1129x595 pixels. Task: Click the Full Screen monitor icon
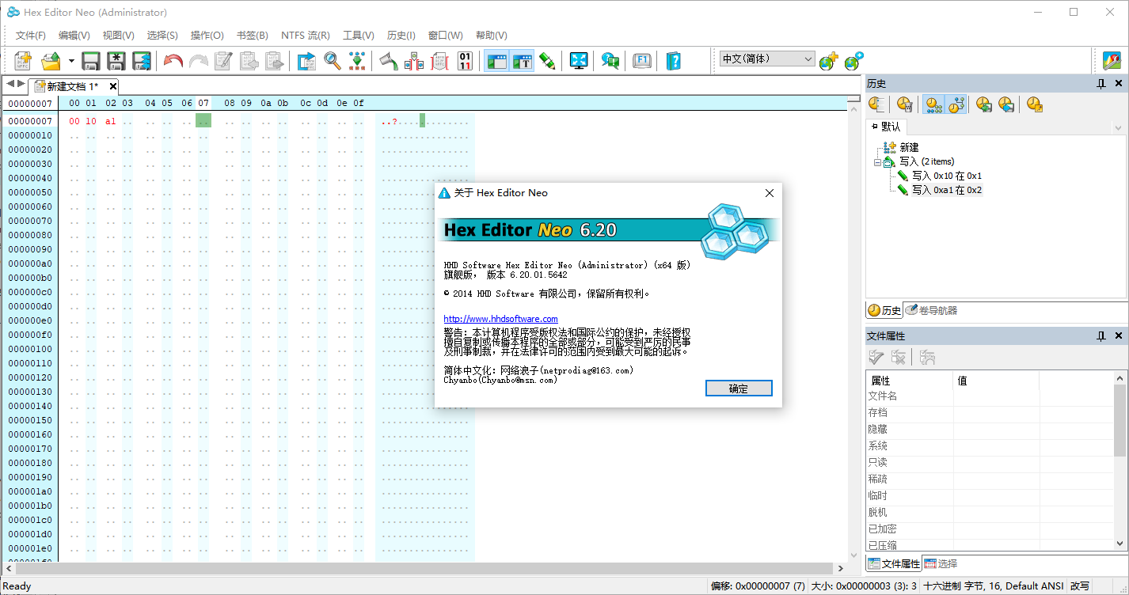tap(579, 61)
